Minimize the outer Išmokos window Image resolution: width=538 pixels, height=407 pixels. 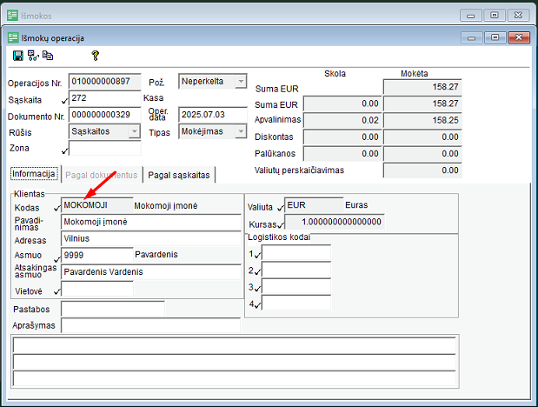(471, 16)
